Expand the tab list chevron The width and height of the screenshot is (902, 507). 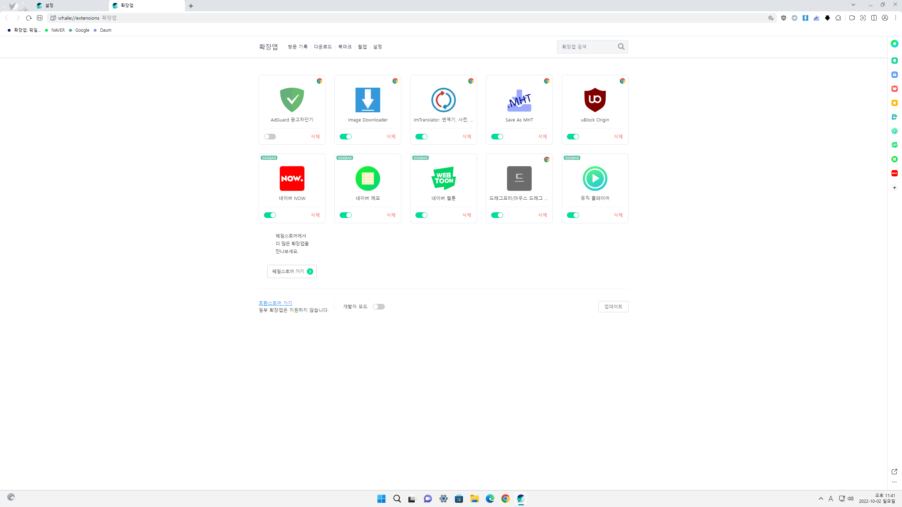[x=853, y=5]
